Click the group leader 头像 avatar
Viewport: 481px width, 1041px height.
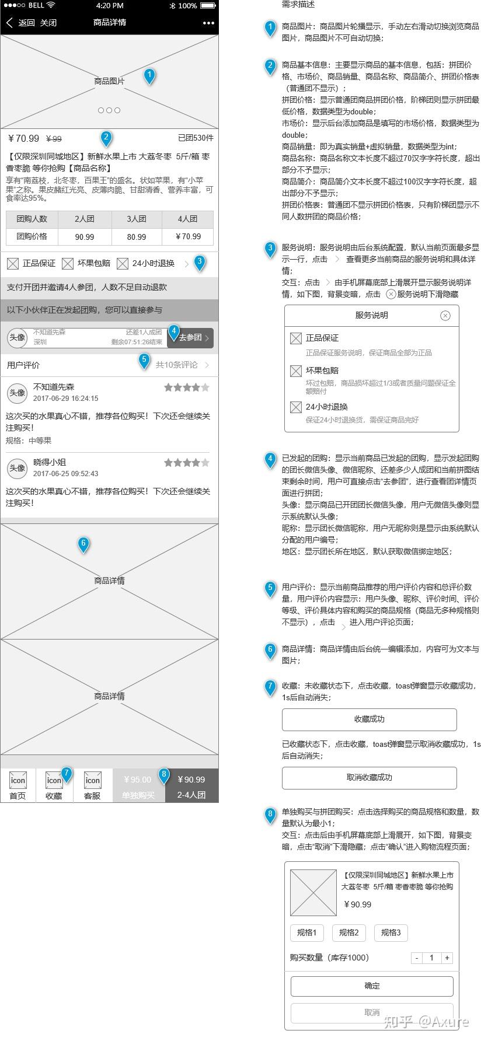(17, 338)
